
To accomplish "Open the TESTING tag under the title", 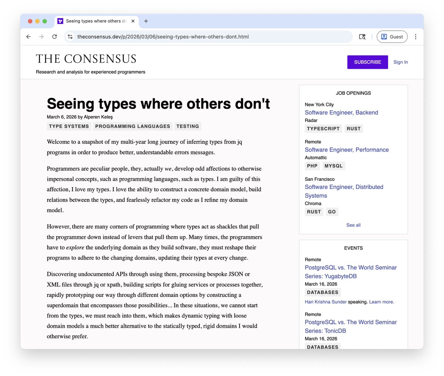I will point(188,126).
